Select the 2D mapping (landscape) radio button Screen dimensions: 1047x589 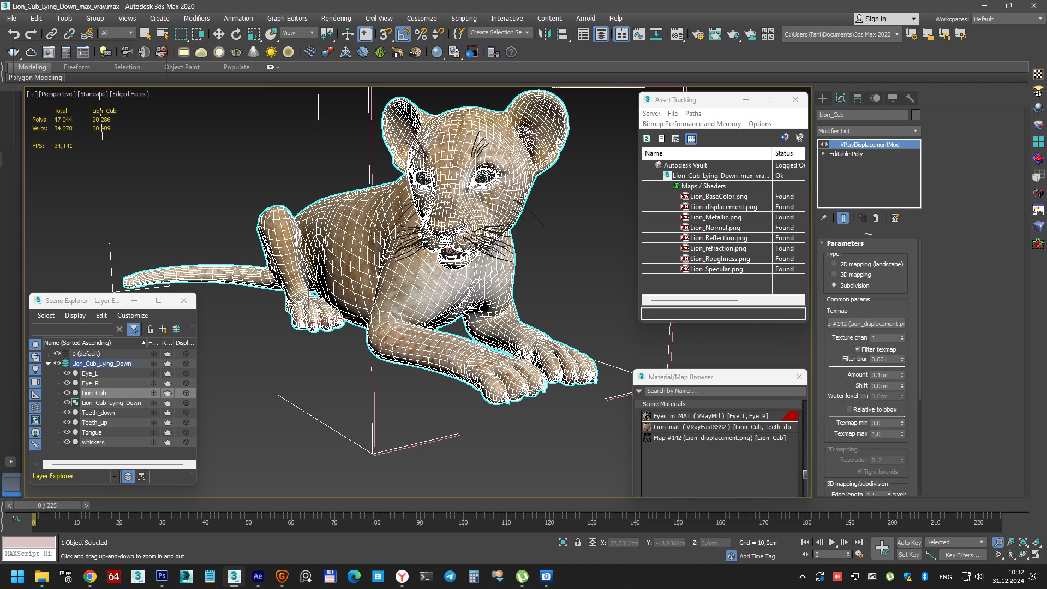[x=834, y=264]
